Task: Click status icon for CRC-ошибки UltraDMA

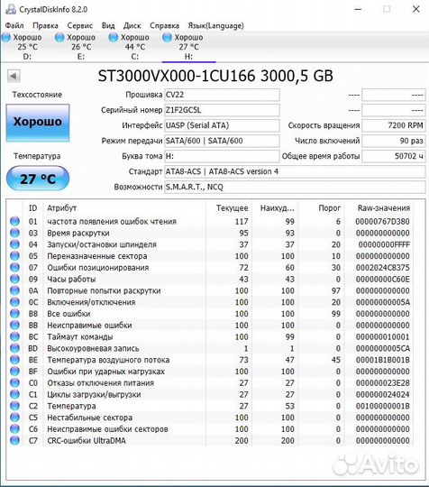Action: (14, 440)
